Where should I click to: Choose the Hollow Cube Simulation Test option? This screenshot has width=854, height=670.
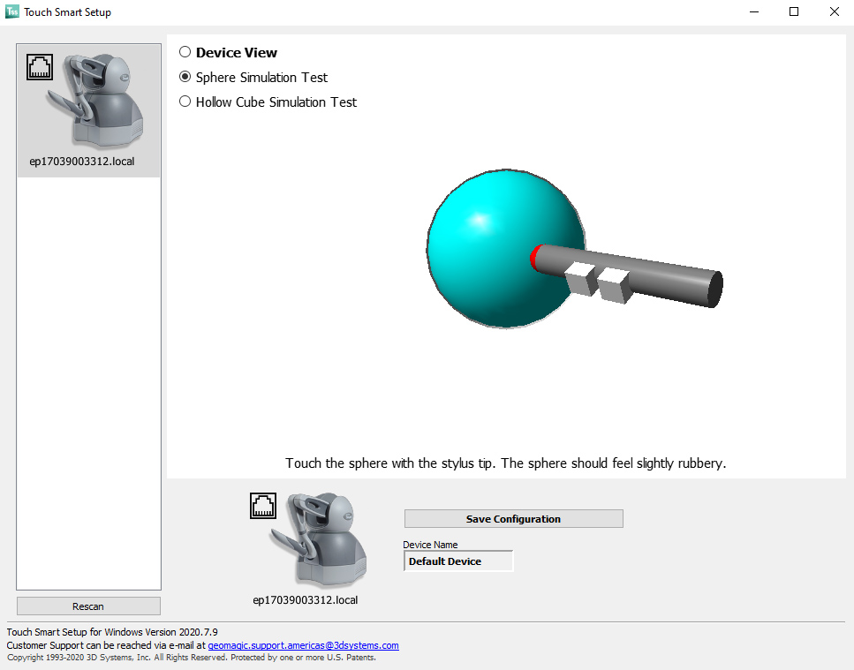(185, 102)
